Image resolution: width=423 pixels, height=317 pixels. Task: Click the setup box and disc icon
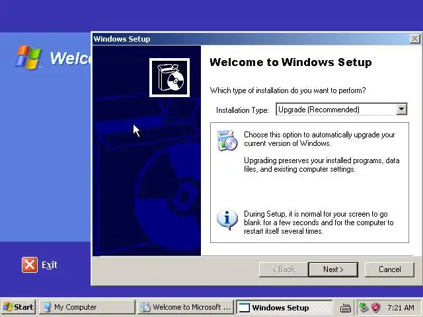click(x=169, y=78)
